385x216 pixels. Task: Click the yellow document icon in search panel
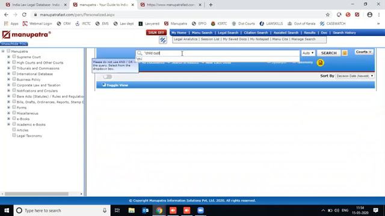[320, 63]
